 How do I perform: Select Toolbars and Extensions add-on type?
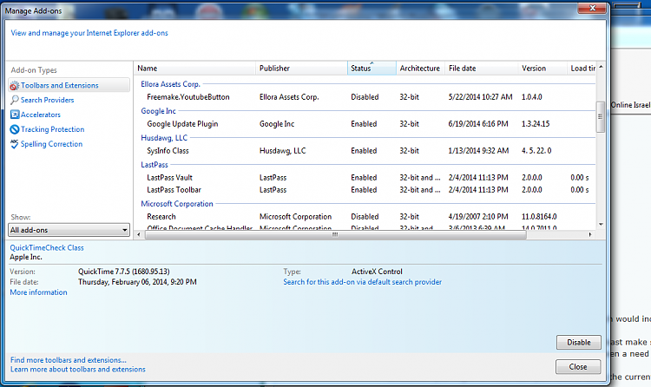coord(69,85)
